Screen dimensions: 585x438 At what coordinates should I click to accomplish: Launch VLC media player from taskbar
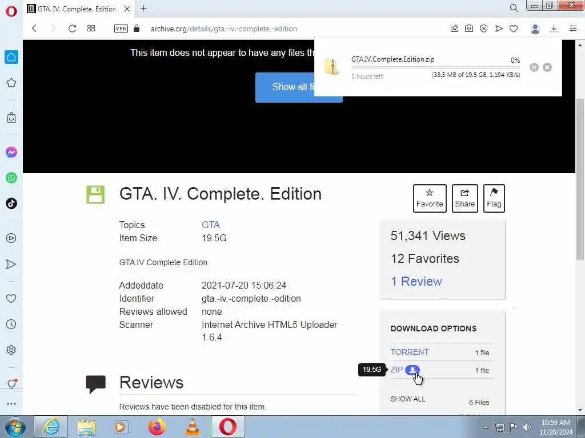point(193,427)
